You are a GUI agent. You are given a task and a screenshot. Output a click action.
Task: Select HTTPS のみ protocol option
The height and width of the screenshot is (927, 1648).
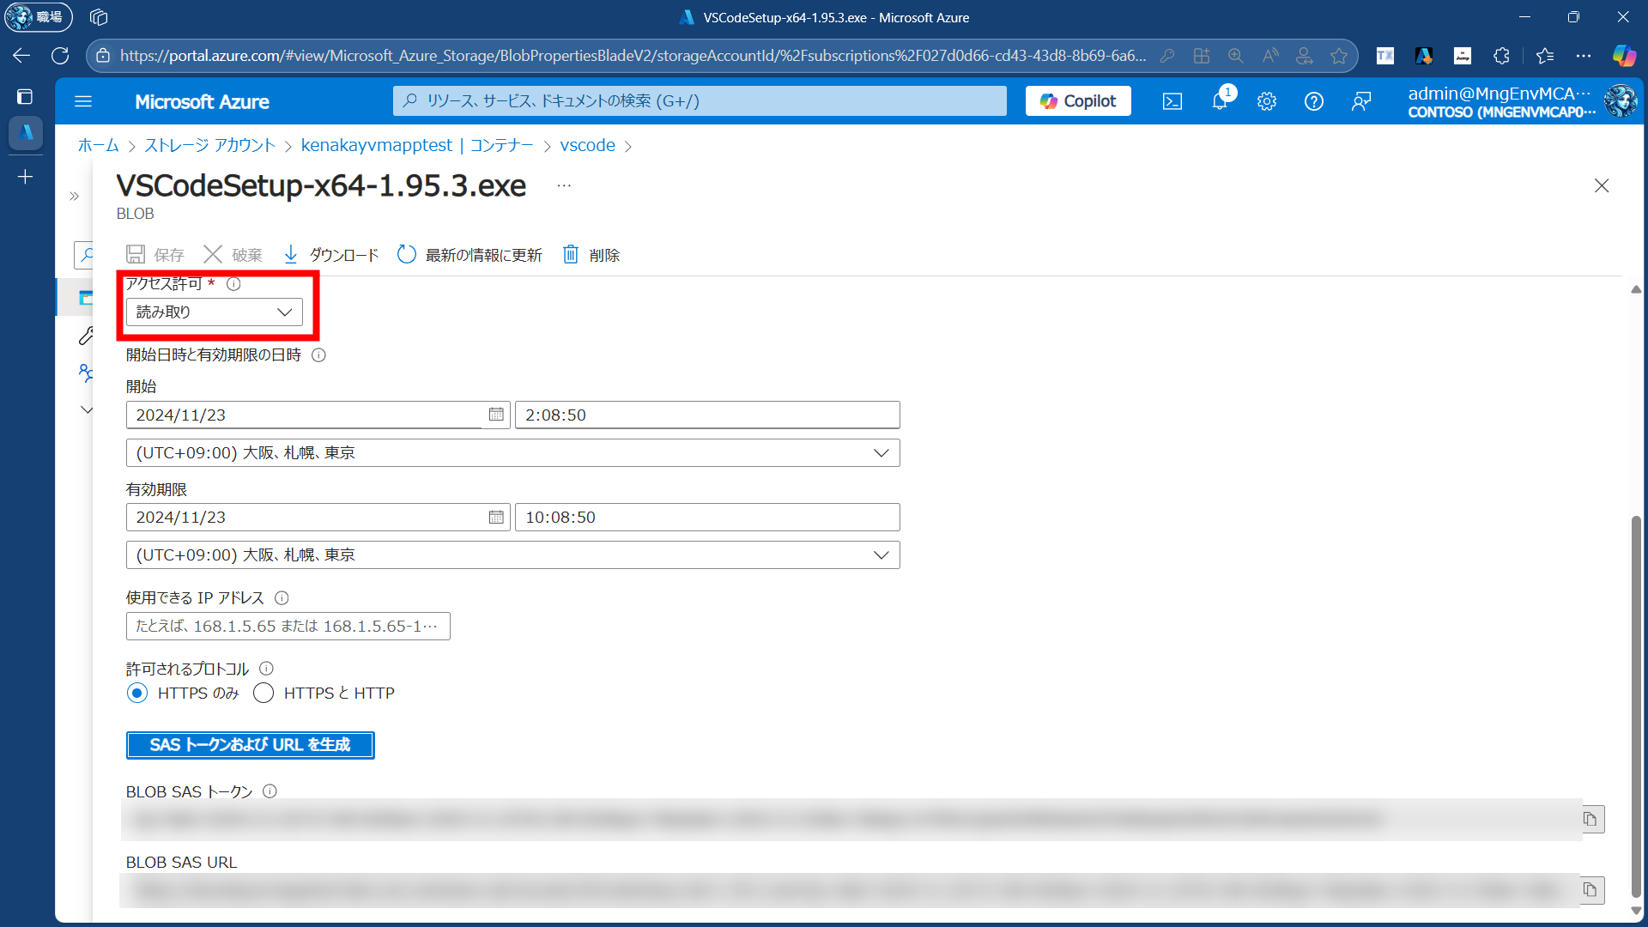[x=137, y=693]
